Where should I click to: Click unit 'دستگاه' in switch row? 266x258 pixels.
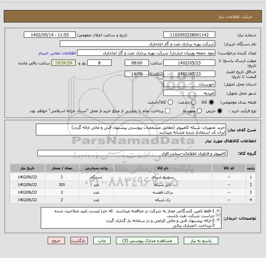coord(96,177)
